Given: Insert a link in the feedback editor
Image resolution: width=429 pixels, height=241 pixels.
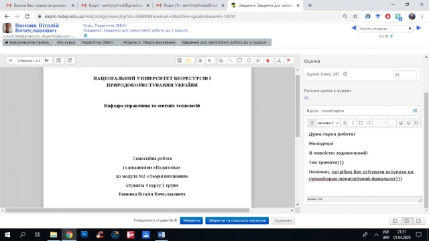Looking at the screenshot, I should click(x=377, y=123).
